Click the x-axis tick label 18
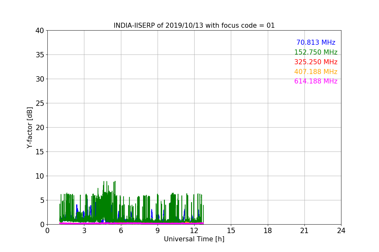 click(x=268, y=231)
